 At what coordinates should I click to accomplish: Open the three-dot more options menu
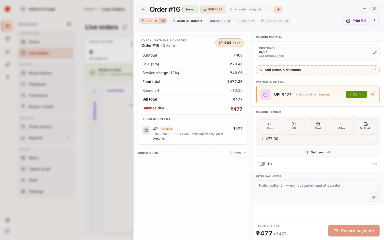(x=375, y=21)
